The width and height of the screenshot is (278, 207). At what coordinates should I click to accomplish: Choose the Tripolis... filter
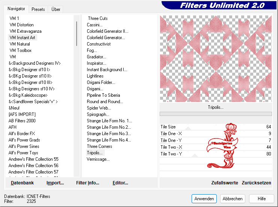(95, 153)
